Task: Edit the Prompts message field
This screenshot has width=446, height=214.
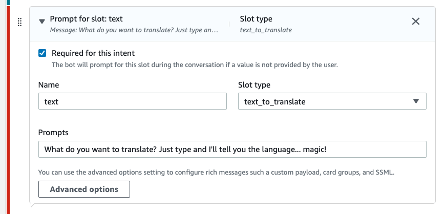Action: coord(232,149)
